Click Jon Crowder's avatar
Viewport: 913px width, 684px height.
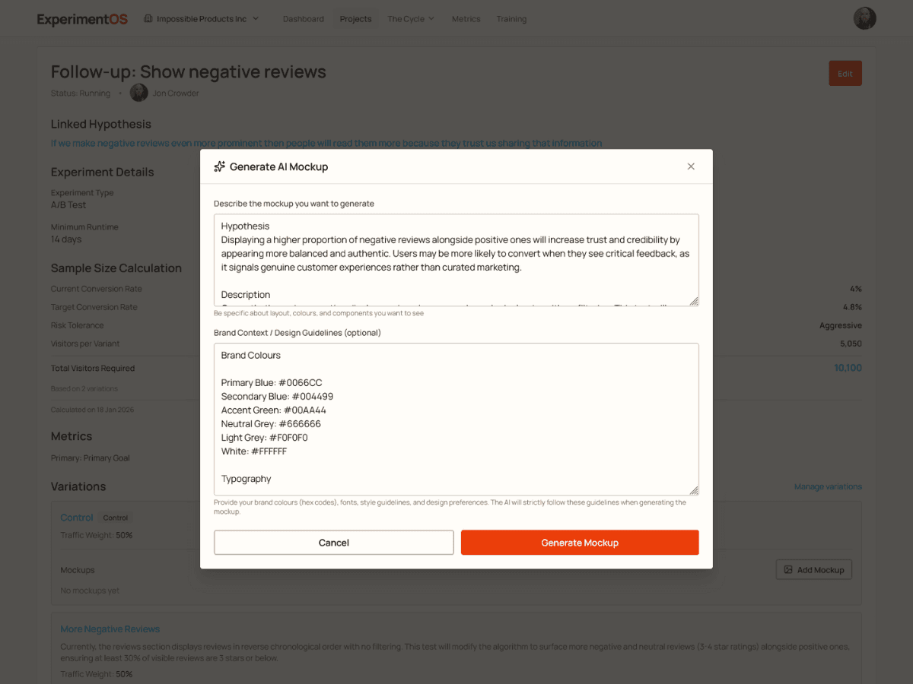[x=138, y=92]
